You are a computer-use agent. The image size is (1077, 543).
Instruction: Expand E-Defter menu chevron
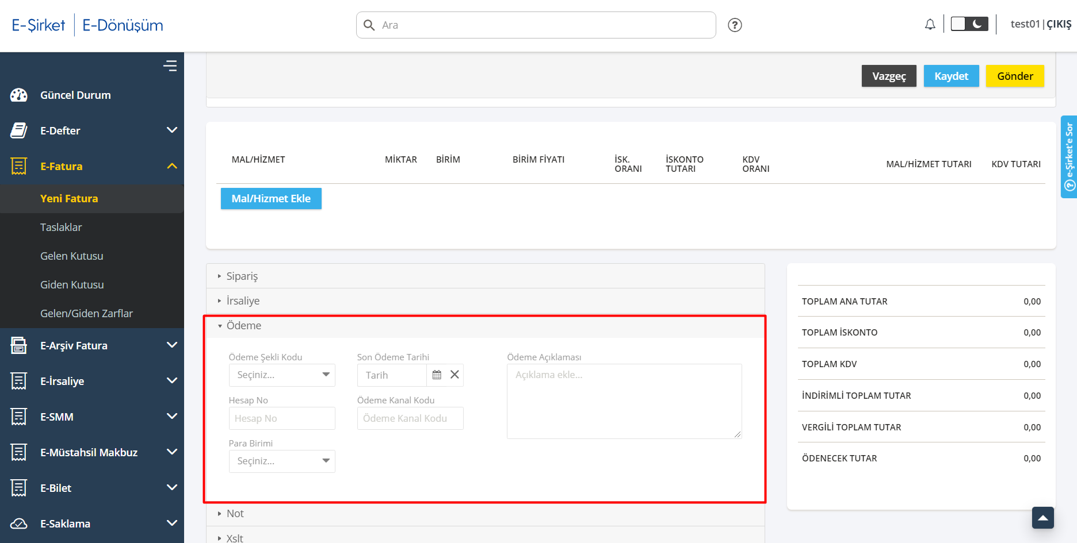[171, 130]
